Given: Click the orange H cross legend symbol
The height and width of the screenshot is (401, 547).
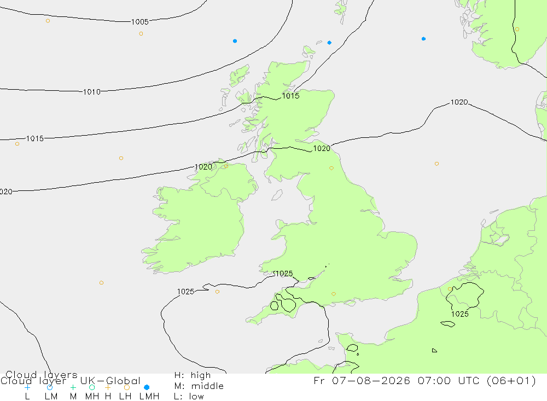Looking at the screenshot, I should tap(108, 387).
